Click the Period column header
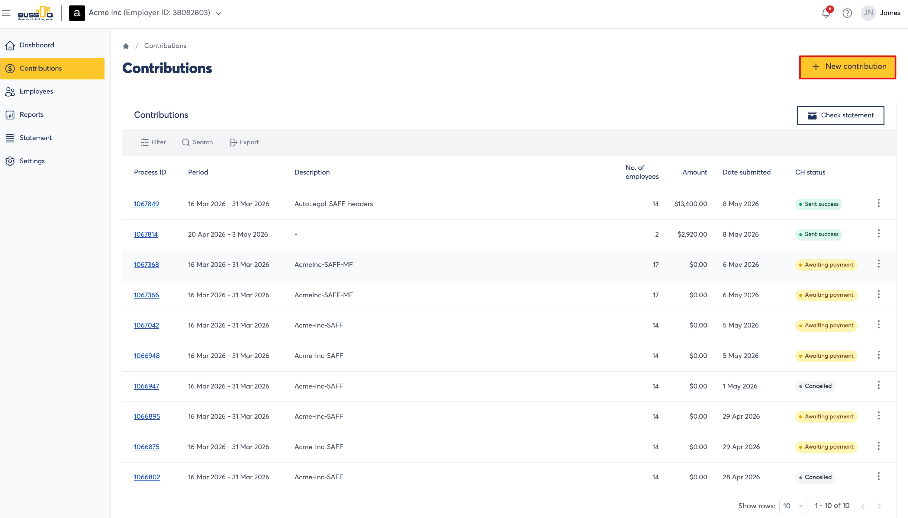The width and height of the screenshot is (908, 518). 198,172
